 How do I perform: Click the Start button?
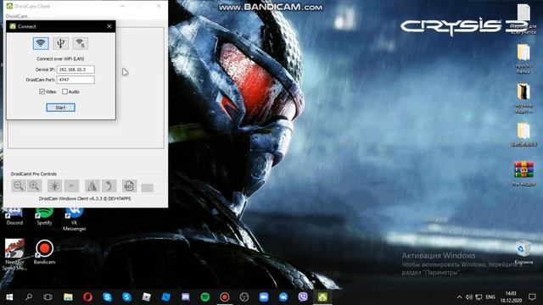coord(60,108)
